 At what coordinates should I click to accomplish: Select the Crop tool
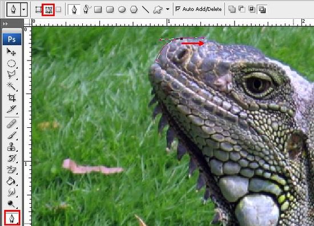click(11, 98)
